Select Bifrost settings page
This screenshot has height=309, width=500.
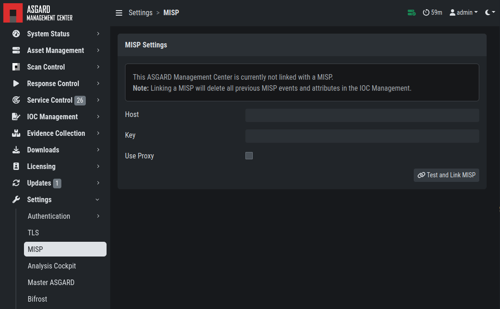click(x=65, y=299)
